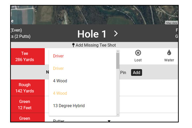Click the Add button next to Pin

(x=136, y=72)
